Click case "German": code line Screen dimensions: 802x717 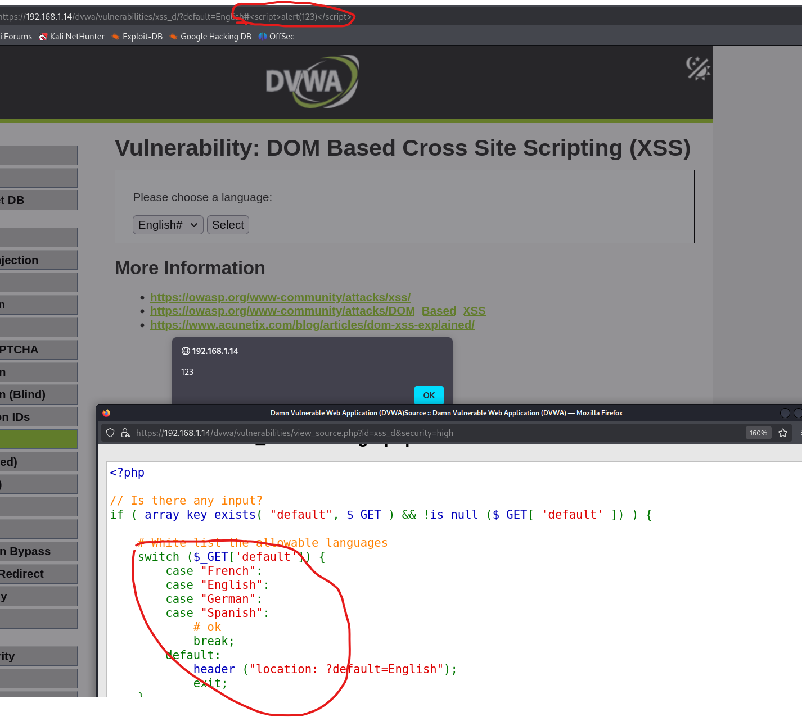tap(214, 599)
